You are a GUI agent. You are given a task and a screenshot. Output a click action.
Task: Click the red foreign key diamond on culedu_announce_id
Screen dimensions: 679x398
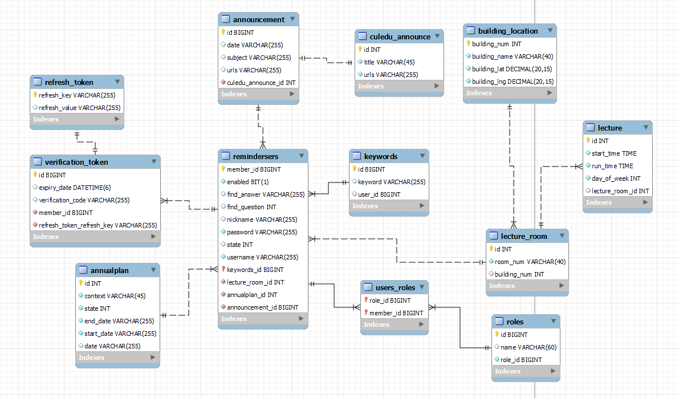223,82
